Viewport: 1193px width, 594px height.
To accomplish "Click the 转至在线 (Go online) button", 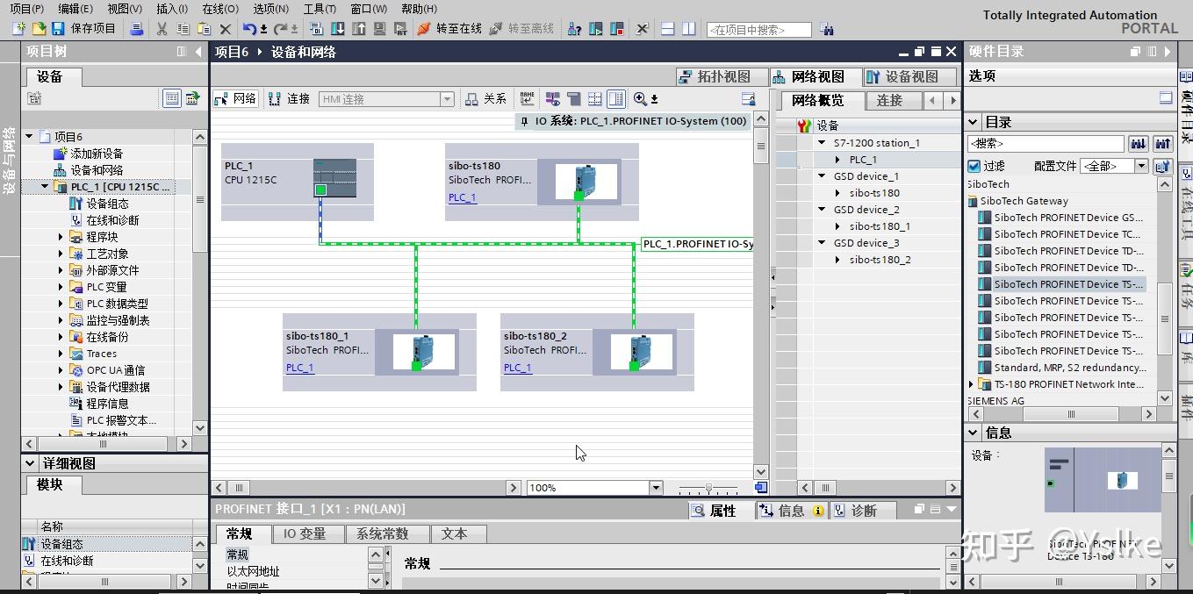I will (x=449, y=29).
